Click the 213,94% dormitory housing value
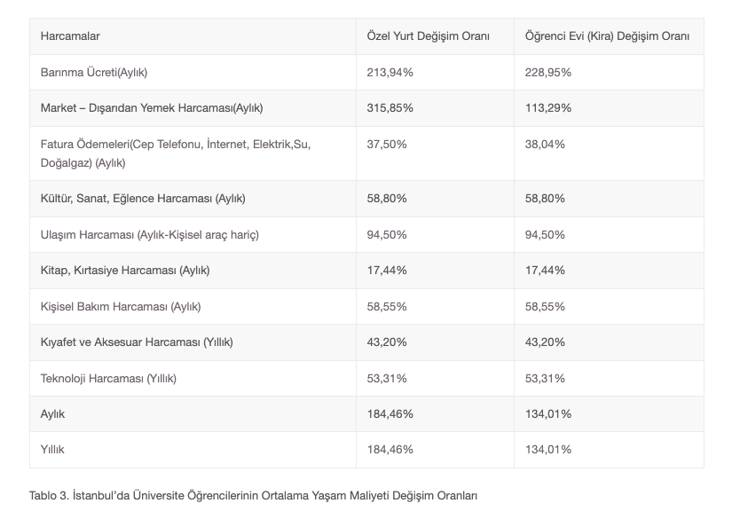This screenshot has height=519, width=740. 390,72
